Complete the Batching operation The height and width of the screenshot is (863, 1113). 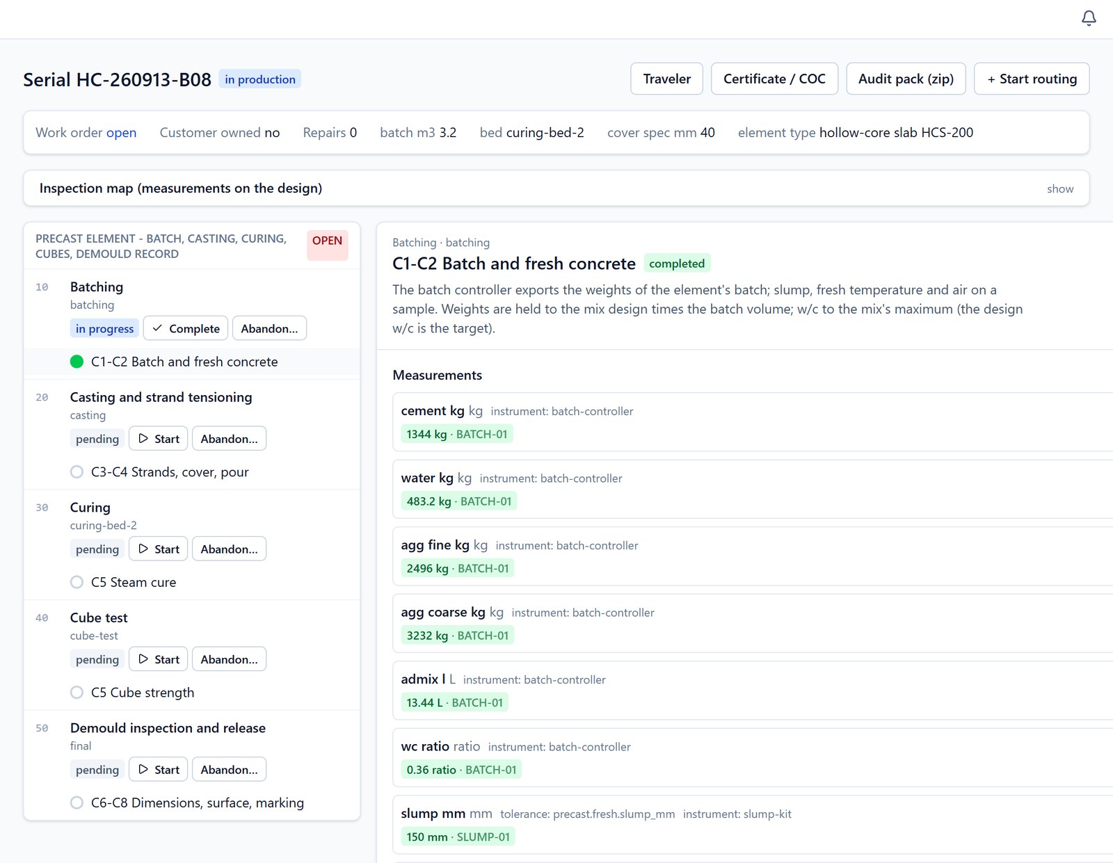click(186, 328)
